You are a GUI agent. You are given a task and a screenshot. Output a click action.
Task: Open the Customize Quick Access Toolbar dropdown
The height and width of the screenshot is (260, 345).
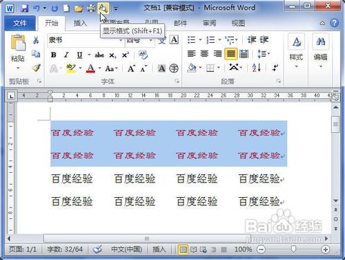pyautogui.click(x=115, y=9)
